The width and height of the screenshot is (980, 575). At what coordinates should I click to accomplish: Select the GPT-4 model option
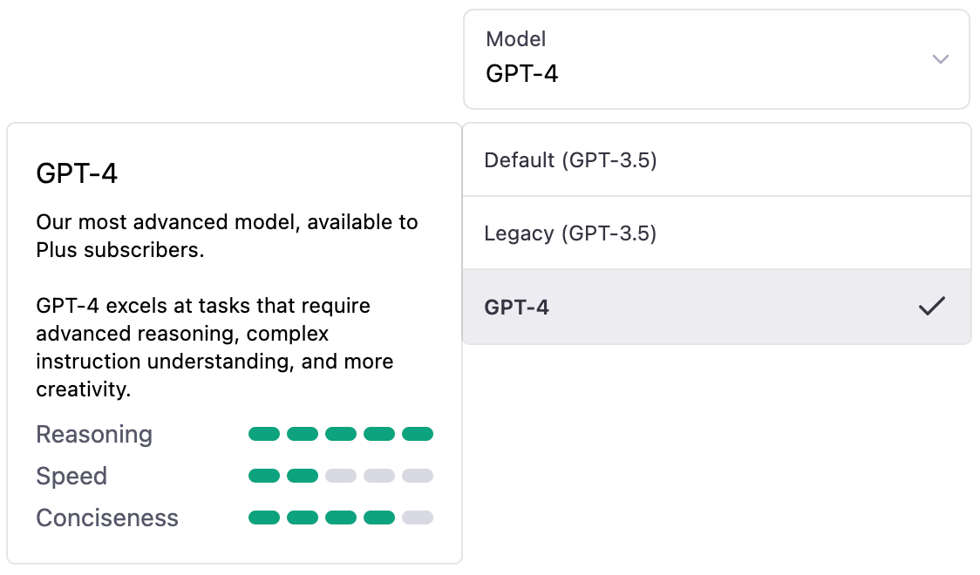[x=716, y=307]
